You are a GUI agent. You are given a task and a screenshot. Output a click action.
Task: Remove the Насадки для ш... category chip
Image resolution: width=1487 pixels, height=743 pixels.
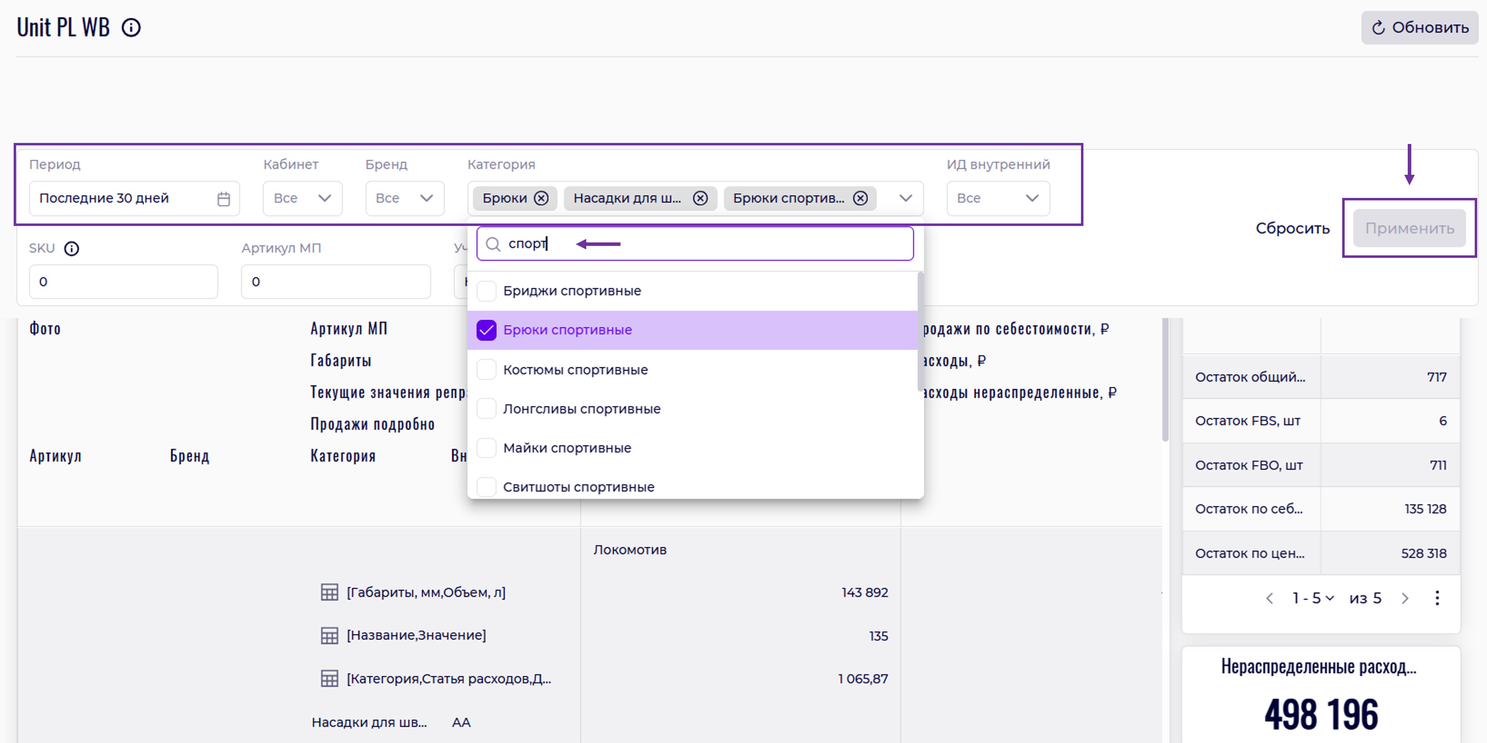[700, 198]
